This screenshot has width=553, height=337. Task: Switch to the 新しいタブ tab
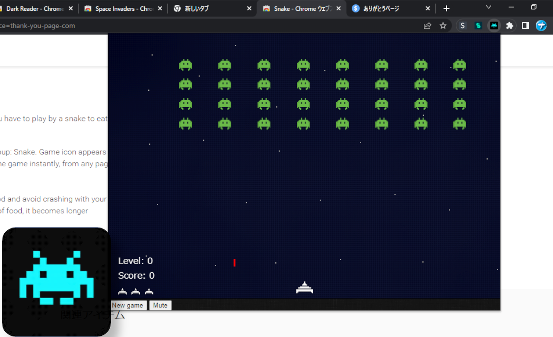click(212, 9)
